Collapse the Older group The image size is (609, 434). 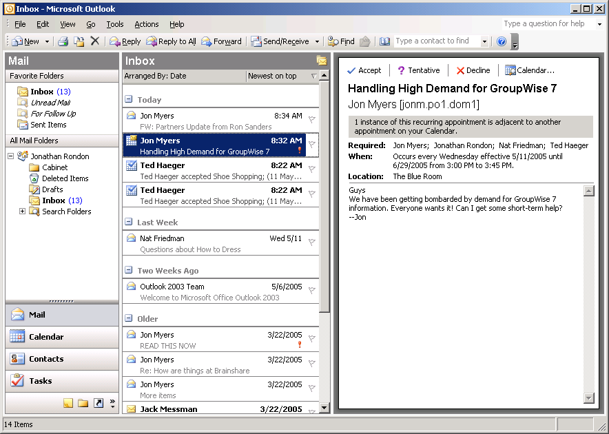(x=129, y=318)
